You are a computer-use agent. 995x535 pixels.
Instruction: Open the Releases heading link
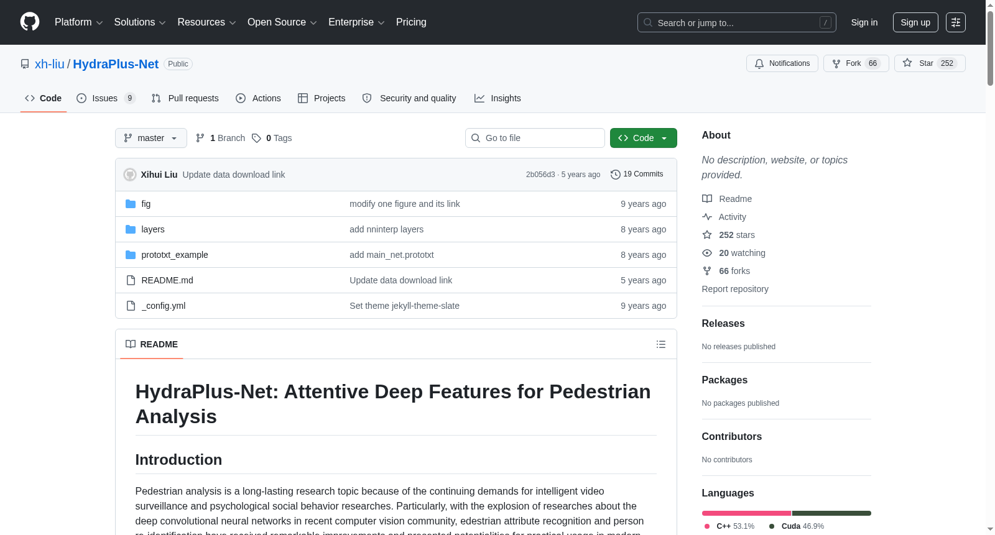tap(723, 324)
